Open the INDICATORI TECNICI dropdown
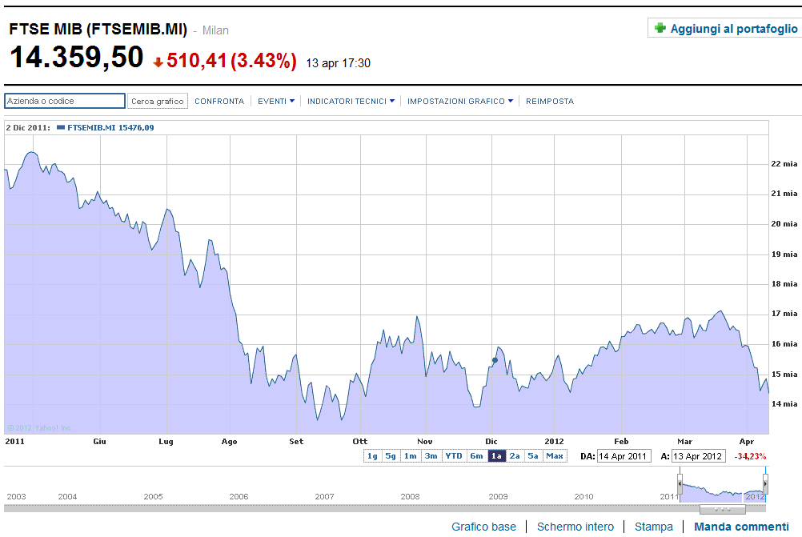 point(351,101)
